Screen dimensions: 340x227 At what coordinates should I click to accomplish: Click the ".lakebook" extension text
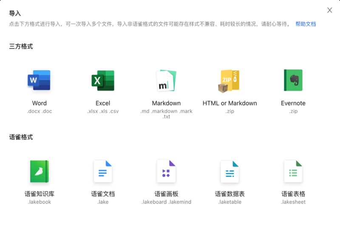point(39,202)
